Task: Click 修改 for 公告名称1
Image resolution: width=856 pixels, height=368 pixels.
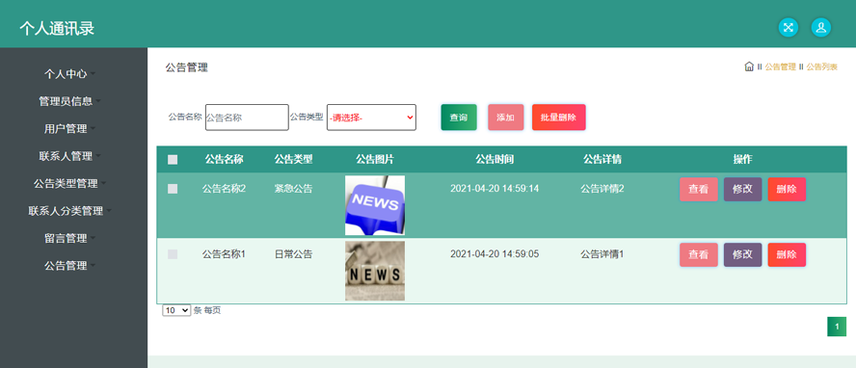Action: coord(742,254)
